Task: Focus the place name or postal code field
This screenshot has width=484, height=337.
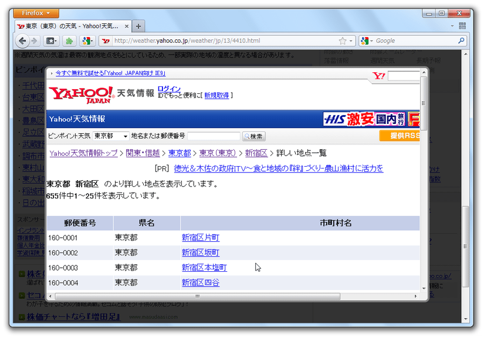Action: [214, 136]
